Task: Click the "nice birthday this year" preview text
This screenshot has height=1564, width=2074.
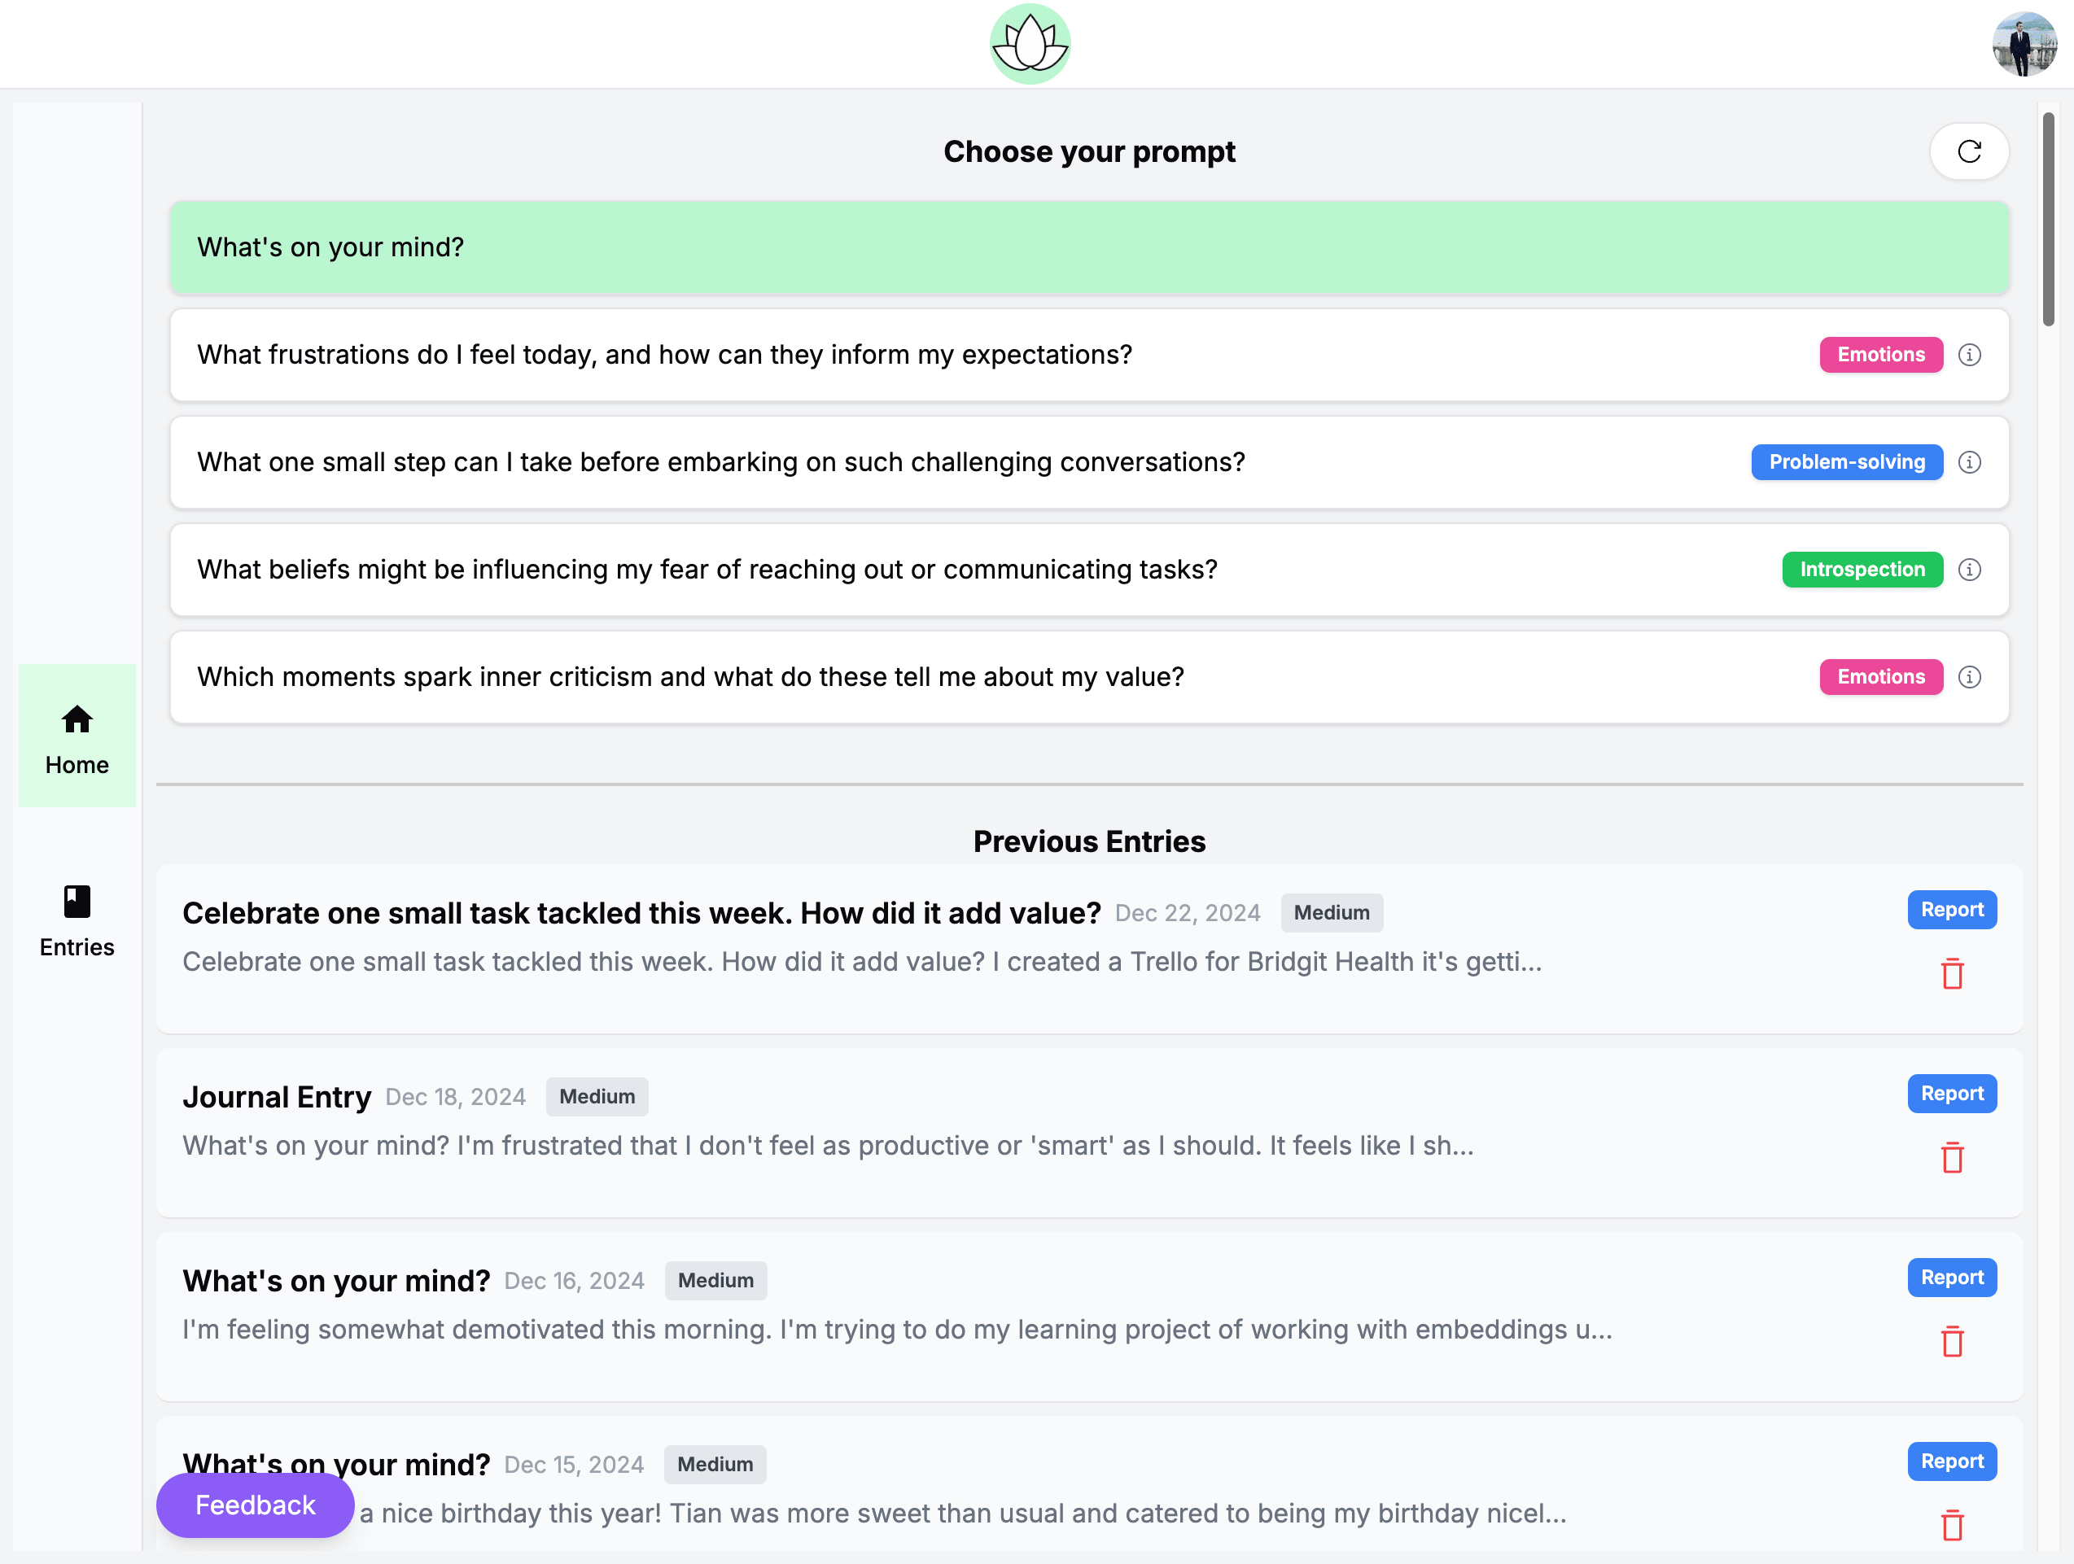Action: coord(963,1514)
